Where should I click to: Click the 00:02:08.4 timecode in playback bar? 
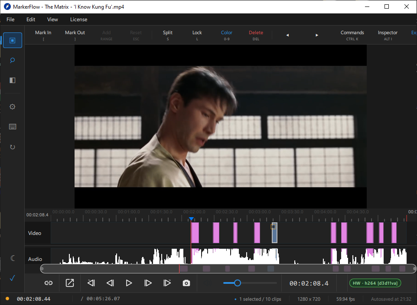click(x=309, y=283)
